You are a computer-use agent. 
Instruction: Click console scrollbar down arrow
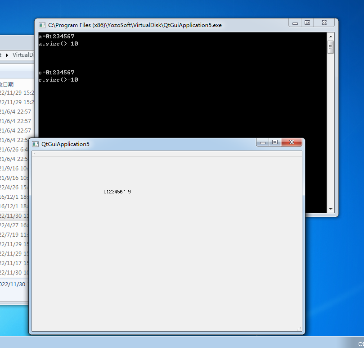(x=331, y=209)
